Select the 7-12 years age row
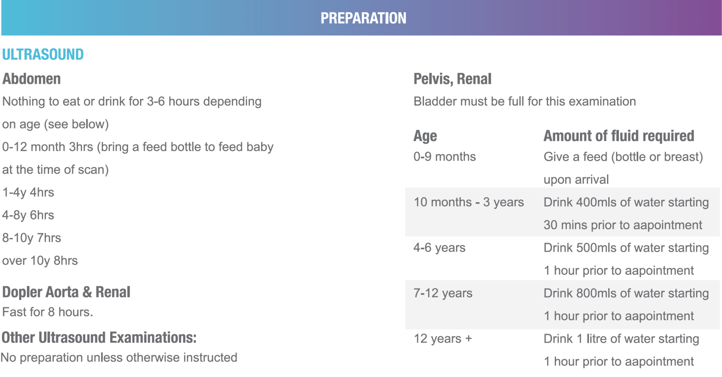The width and height of the screenshot is (722, 377). [x=562, y=305]
